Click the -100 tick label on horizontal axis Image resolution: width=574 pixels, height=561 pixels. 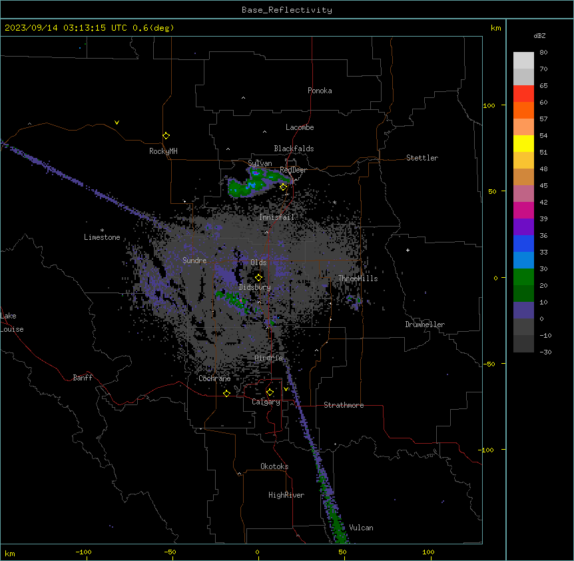(83, 552)
